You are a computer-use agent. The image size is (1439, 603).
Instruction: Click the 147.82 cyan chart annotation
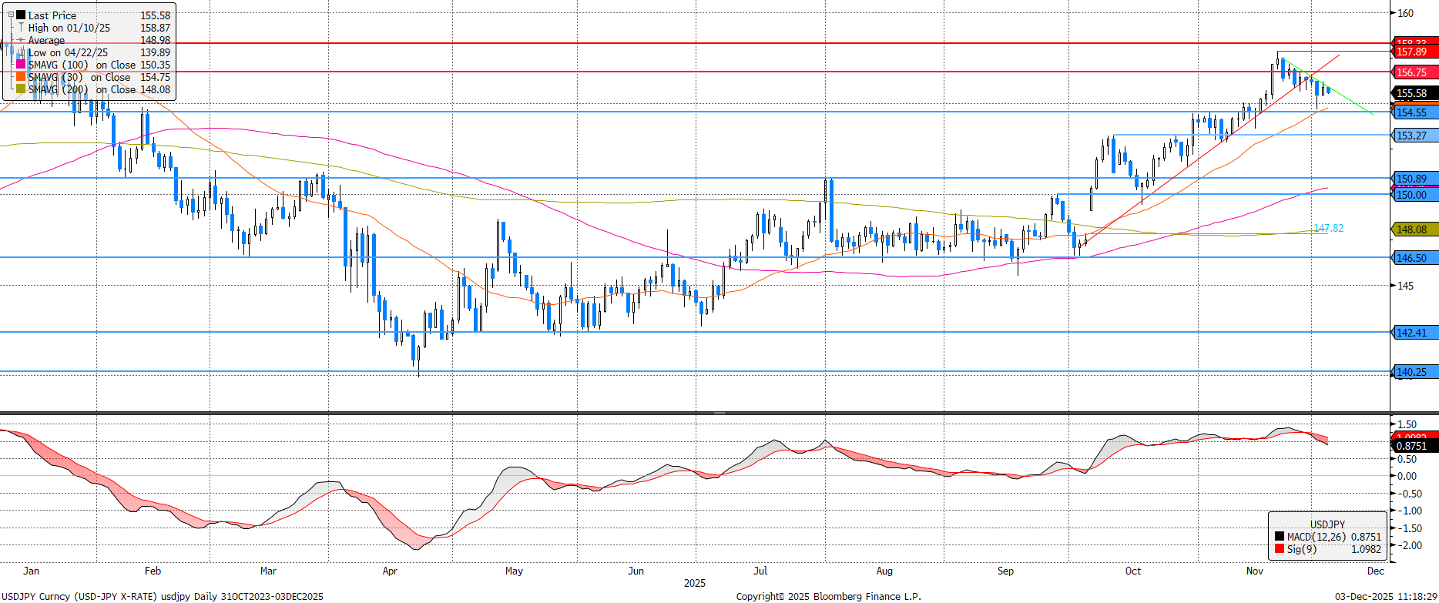pos(1328,228)
